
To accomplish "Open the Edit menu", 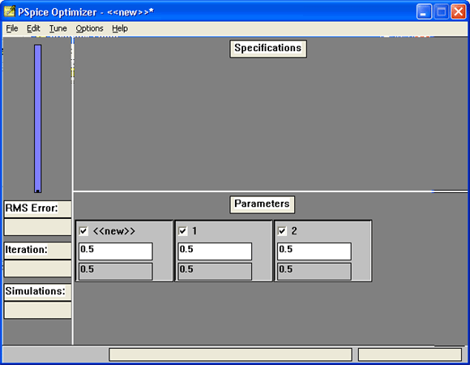I will coord(33,28).
